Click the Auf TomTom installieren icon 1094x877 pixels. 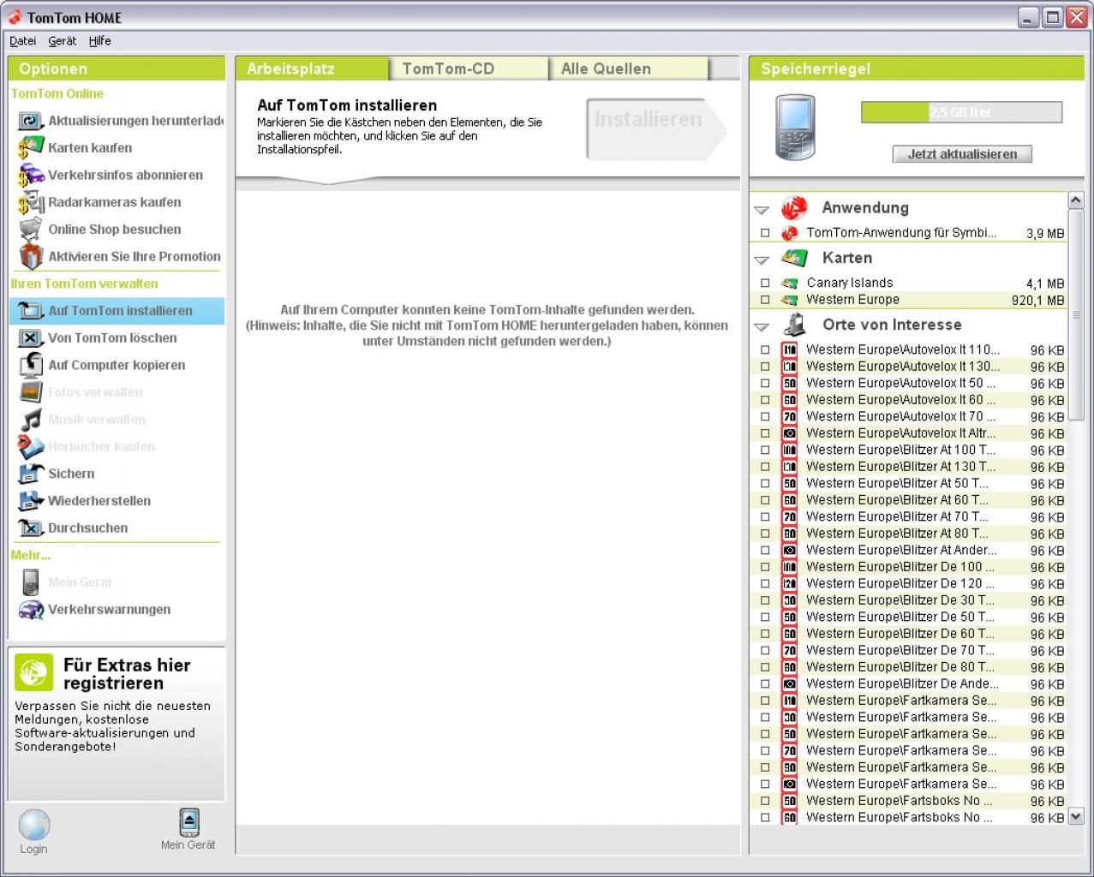31,311
